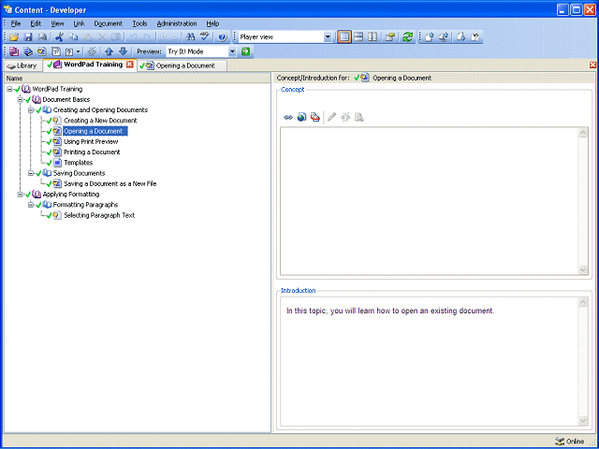This screenshot has width=599, height=449.
Task: Click the Link Existing Document icon
Action: tap(56, 51)
